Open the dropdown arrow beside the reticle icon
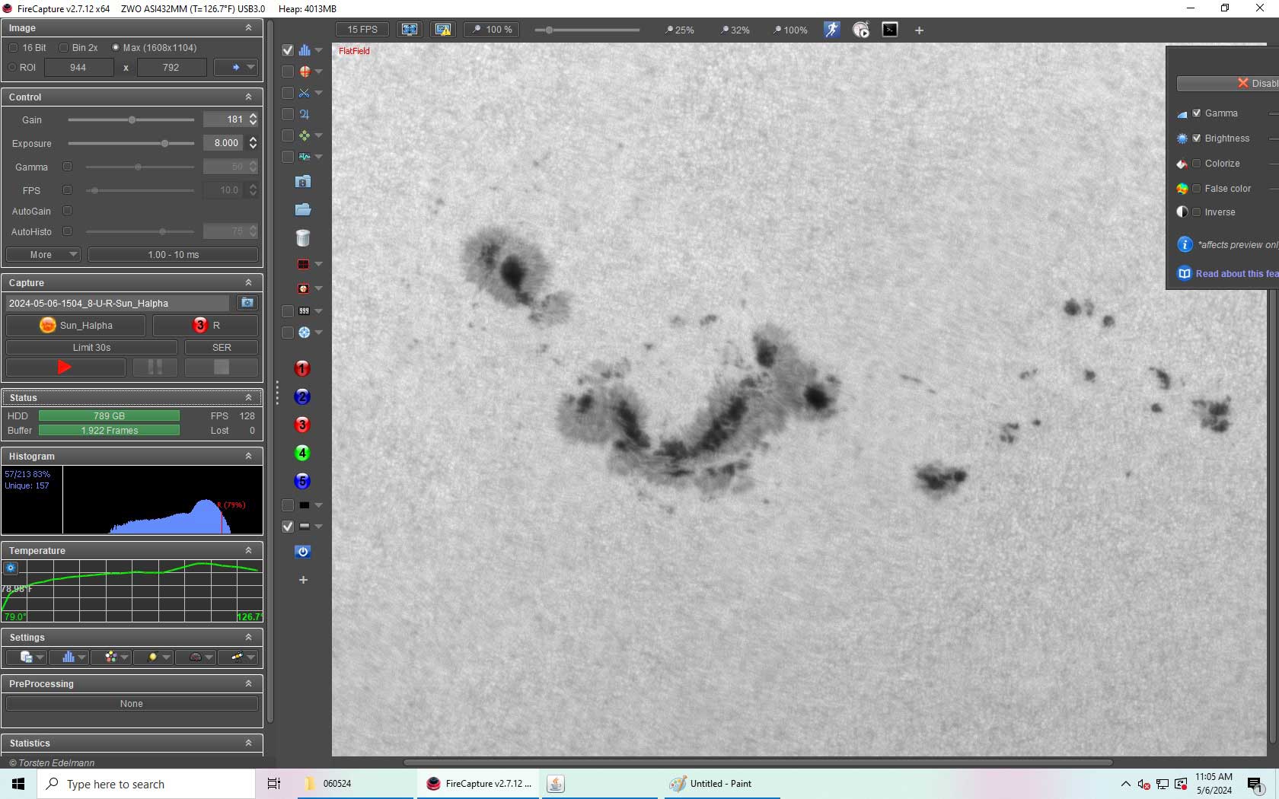 pyautogui.click(x=319, y=72)
